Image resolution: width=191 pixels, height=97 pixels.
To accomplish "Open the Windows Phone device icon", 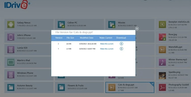I will click(x=11, y=75).
